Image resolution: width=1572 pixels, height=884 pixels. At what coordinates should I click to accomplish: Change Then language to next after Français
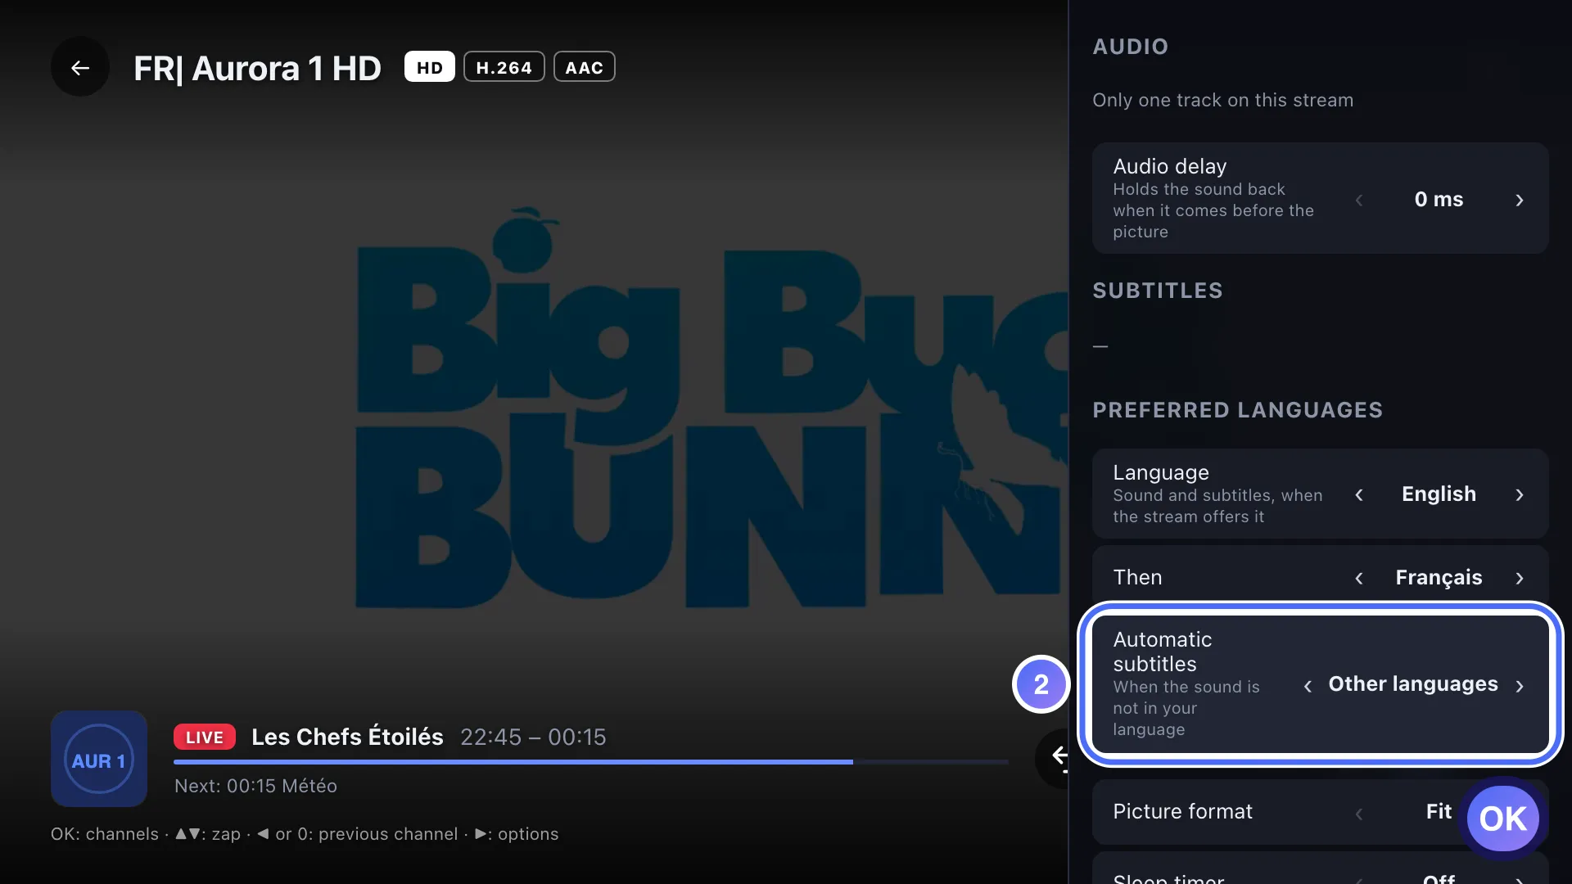1520,578
